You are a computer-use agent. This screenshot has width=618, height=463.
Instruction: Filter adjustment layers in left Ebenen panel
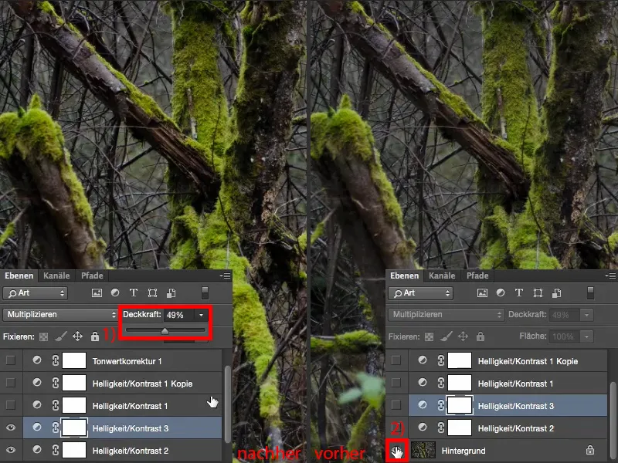click(115, 292)
